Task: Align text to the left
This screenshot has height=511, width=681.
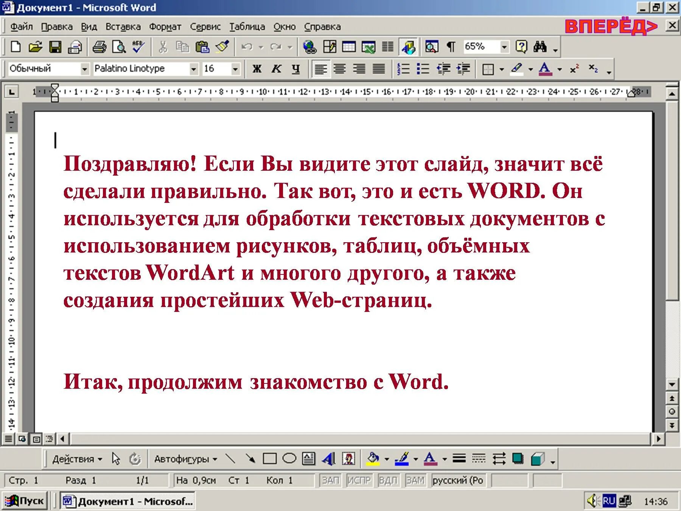Action: (321, 69)
